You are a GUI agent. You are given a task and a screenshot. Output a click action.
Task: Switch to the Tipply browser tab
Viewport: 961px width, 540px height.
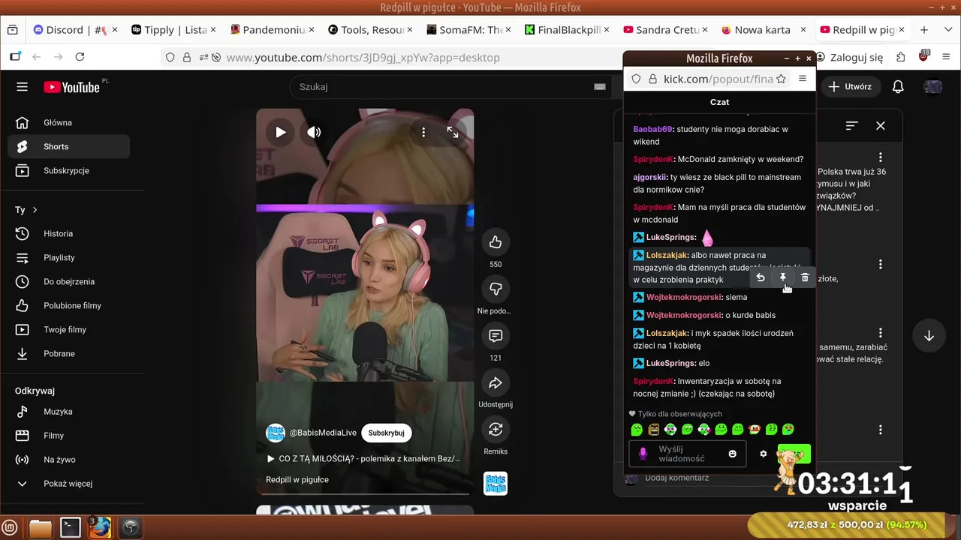[x=173, y=30]
